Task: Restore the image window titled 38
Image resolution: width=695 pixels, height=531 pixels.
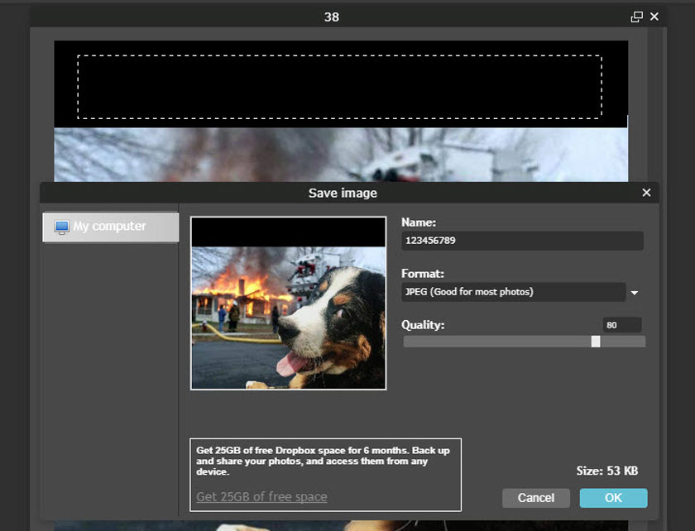Action: point(636,17)
